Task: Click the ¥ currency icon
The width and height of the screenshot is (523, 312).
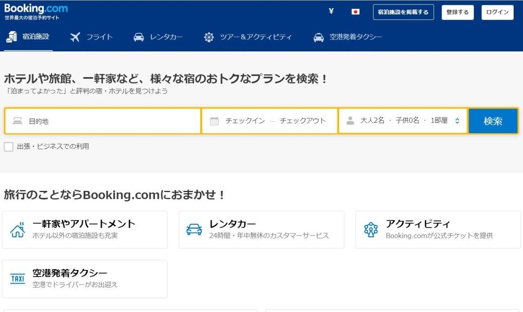Action: (331, 11)
